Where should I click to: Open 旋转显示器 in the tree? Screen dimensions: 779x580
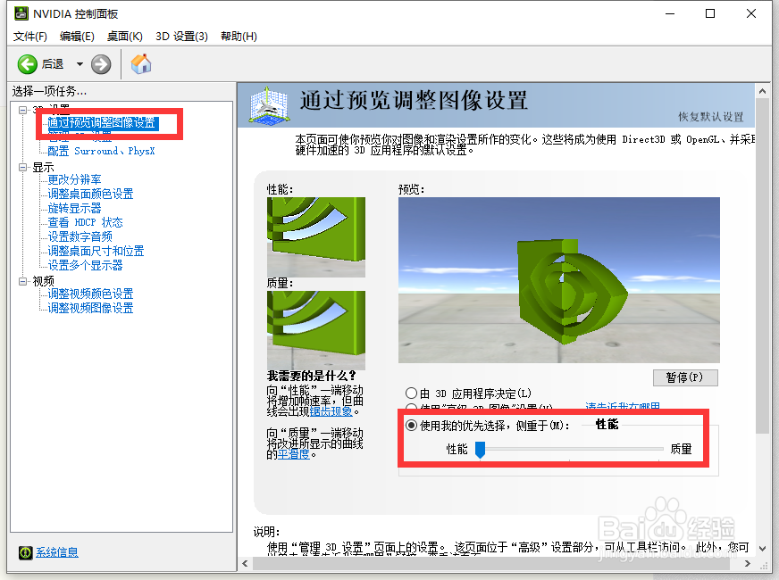74,209
